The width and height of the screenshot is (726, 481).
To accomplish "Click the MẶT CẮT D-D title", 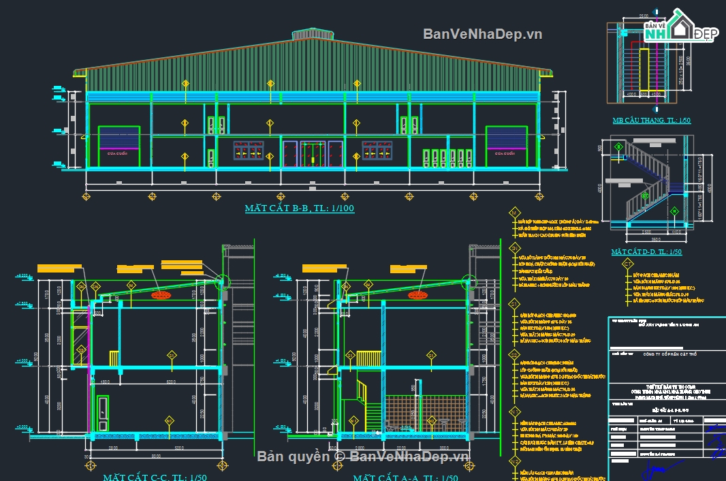I will click(646, 252).
